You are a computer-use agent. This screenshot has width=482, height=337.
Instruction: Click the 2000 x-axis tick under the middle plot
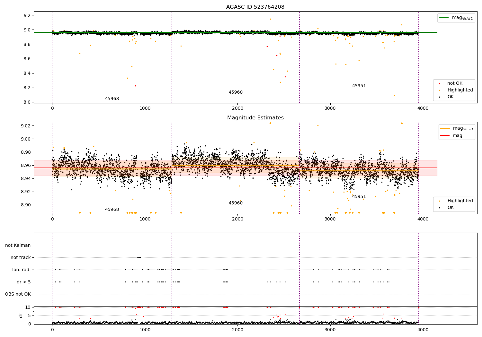pos(237,219)
